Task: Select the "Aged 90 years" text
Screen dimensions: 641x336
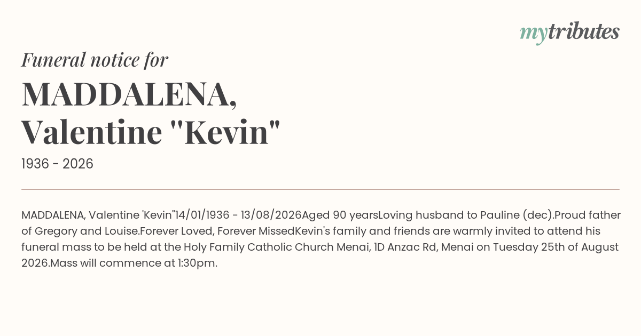Action: (340, 215)
